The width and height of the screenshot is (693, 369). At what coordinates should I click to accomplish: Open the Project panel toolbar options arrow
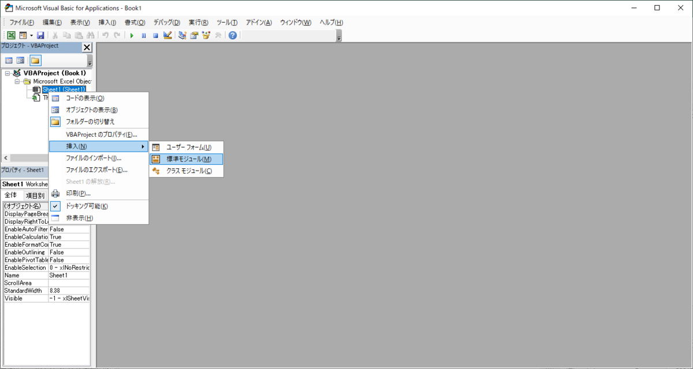point(90,61)
